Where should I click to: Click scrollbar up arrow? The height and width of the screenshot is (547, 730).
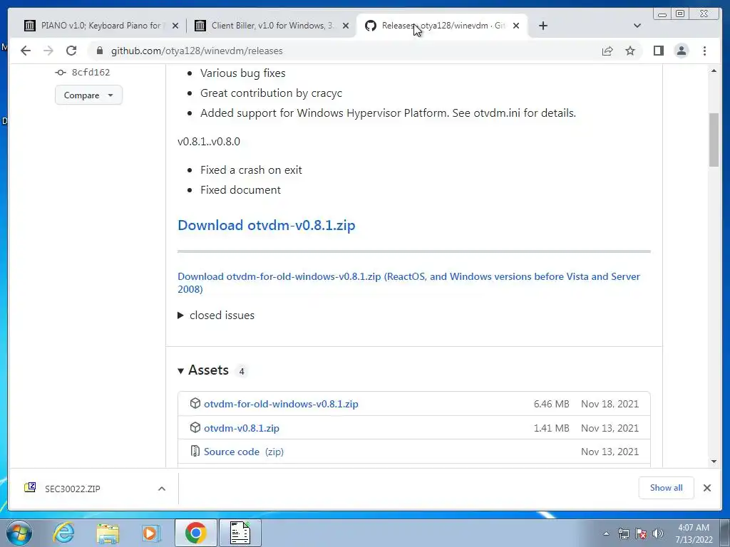pyautogui.click(x=714, y=71)
